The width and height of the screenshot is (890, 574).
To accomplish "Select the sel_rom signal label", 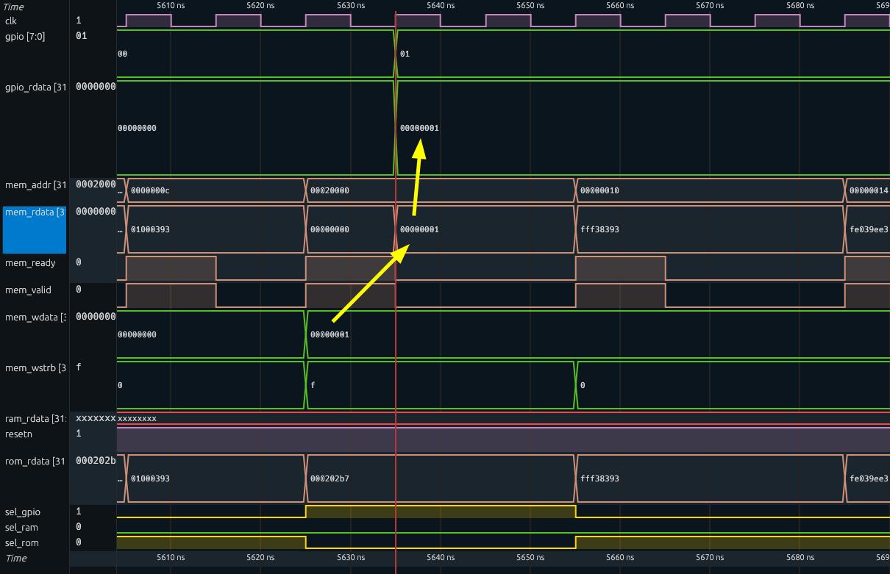I will click(x=22, y=543).
